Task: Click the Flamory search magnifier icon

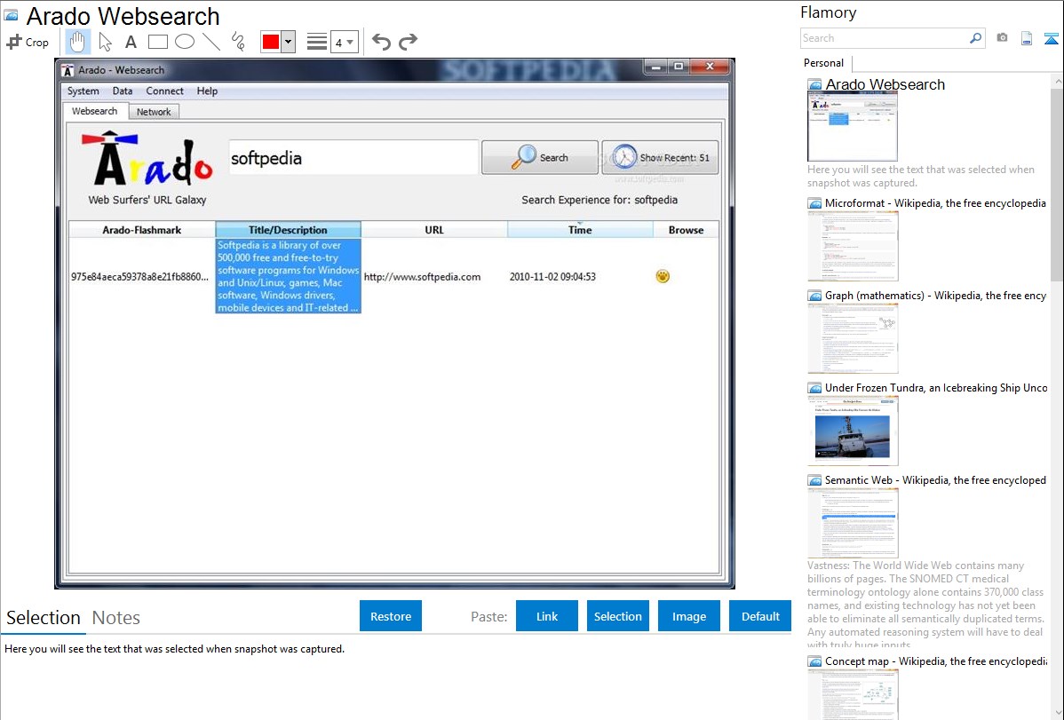Action: pos(976,38)
